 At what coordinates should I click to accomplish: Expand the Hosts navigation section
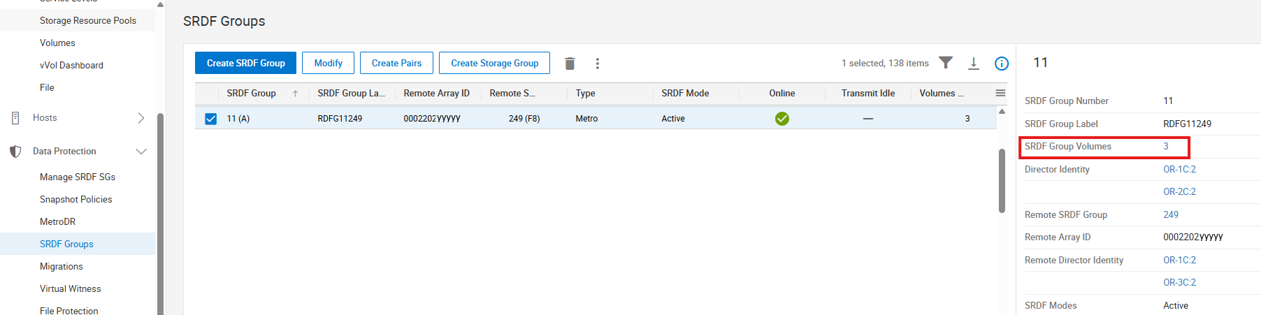[140, 118]
